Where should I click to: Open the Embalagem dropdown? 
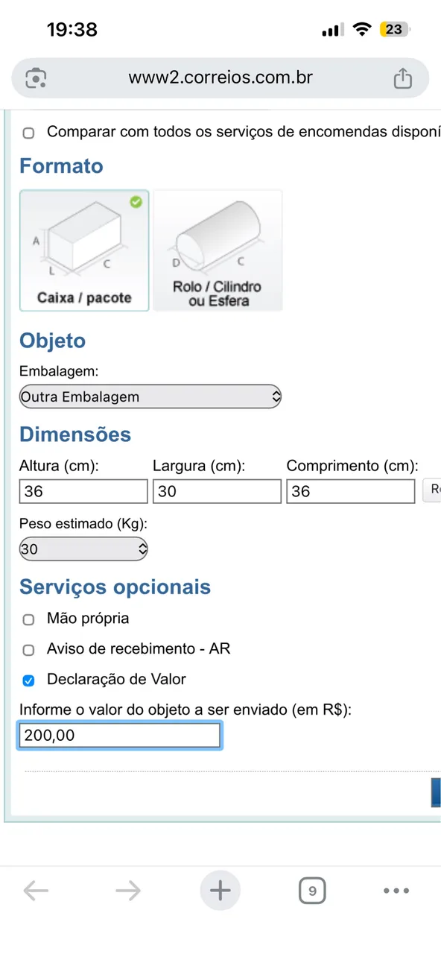pos(150,397)
